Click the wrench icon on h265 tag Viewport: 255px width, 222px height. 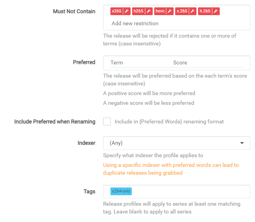click(x=148, y=11)
